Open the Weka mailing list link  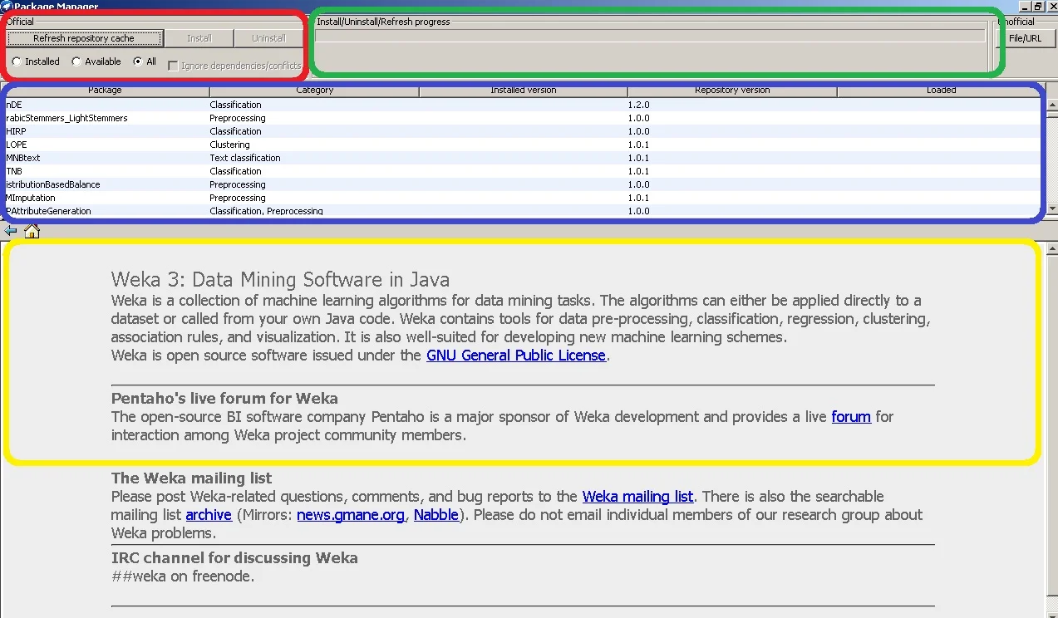click(x=637, y=497)
